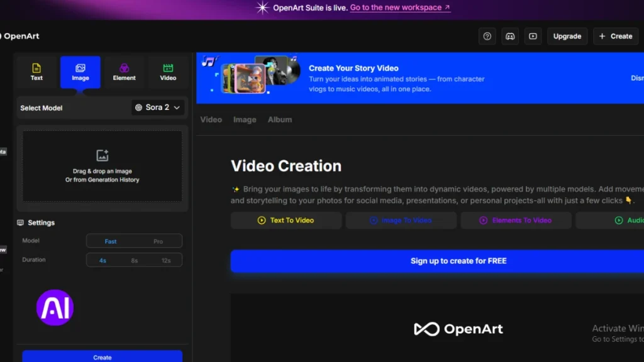Image resolution: width=644 pixels, height=362 pixels.
Task: Click the purple AI logo
Action: point(55,307)
